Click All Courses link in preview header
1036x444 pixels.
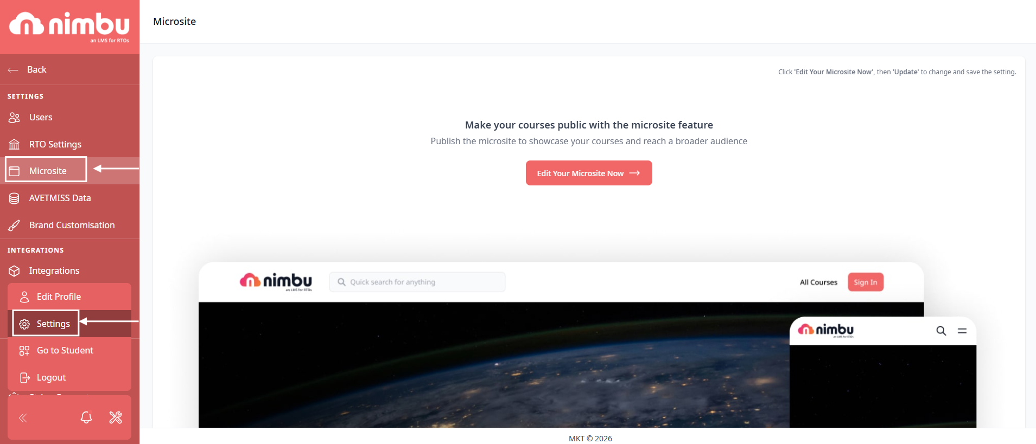pos(818,282)
